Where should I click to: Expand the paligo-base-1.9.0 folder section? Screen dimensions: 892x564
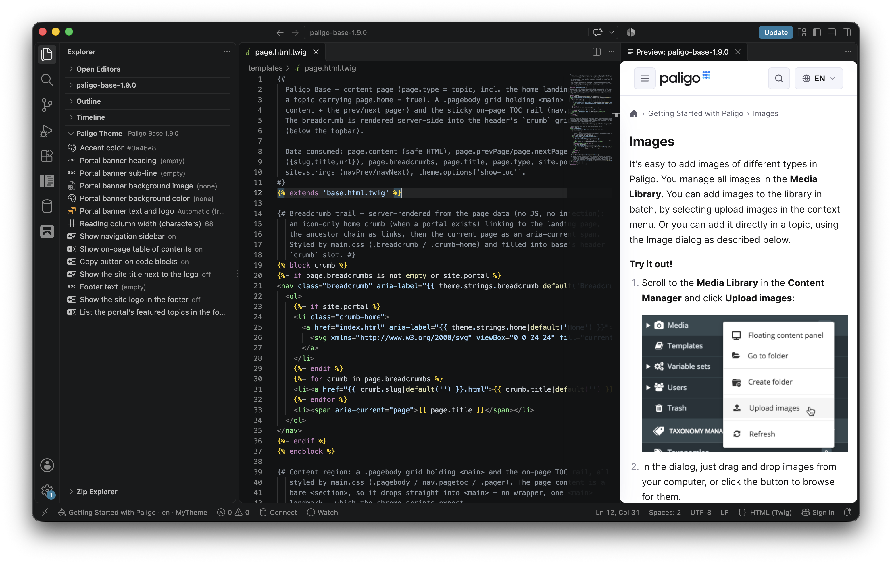(148, 85)
